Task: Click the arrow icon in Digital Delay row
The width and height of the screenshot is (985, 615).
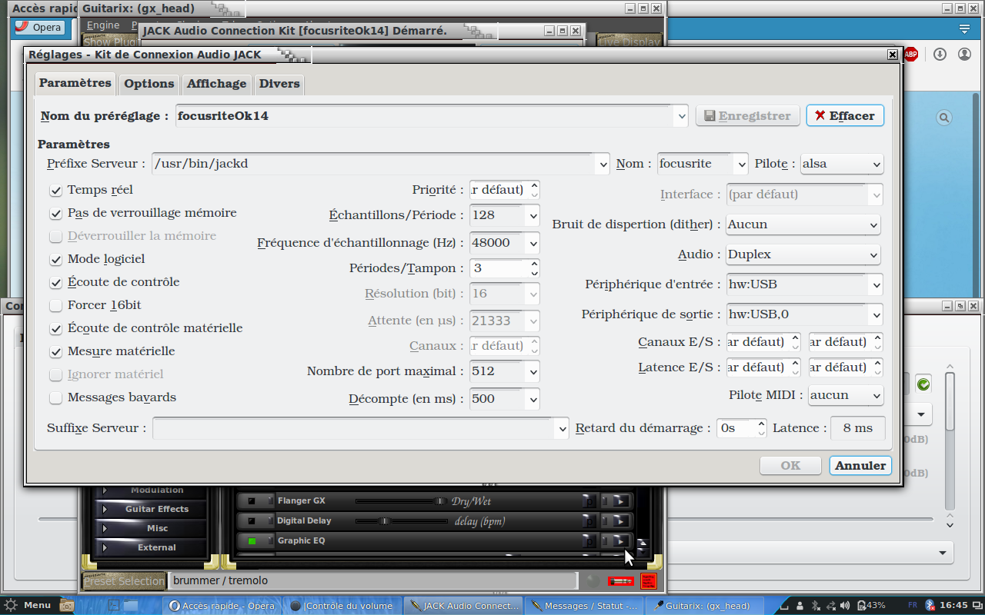Action: (x=620, y=521)
